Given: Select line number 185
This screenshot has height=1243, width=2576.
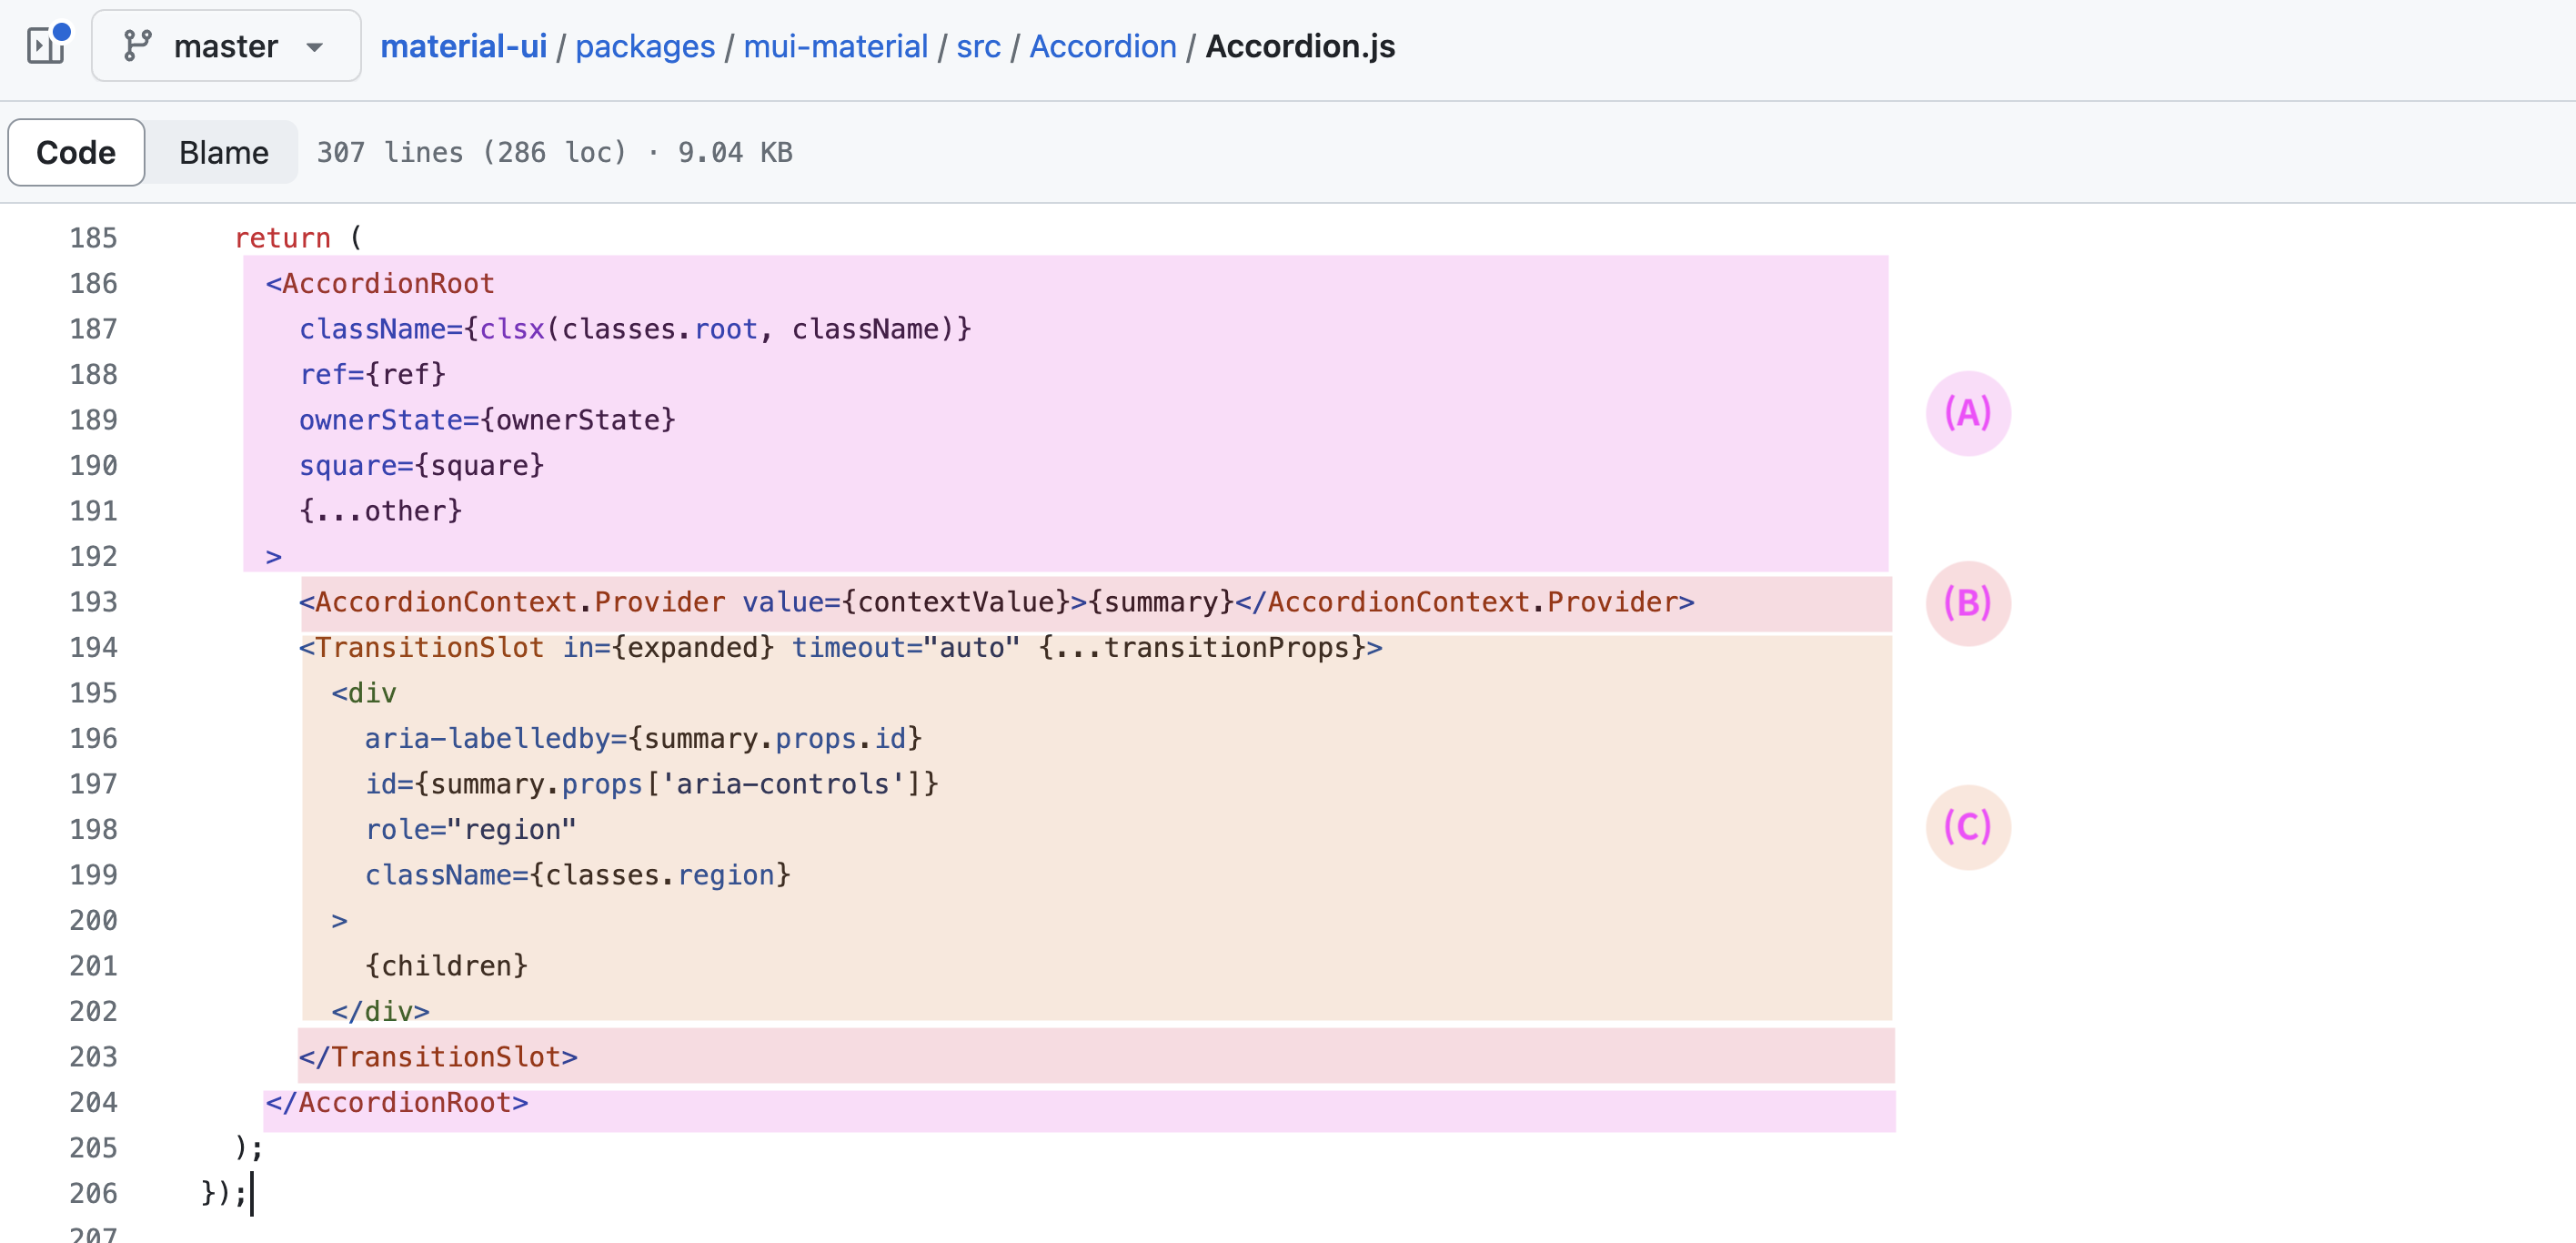Looking at the screenshot, I should click(93, 238).
